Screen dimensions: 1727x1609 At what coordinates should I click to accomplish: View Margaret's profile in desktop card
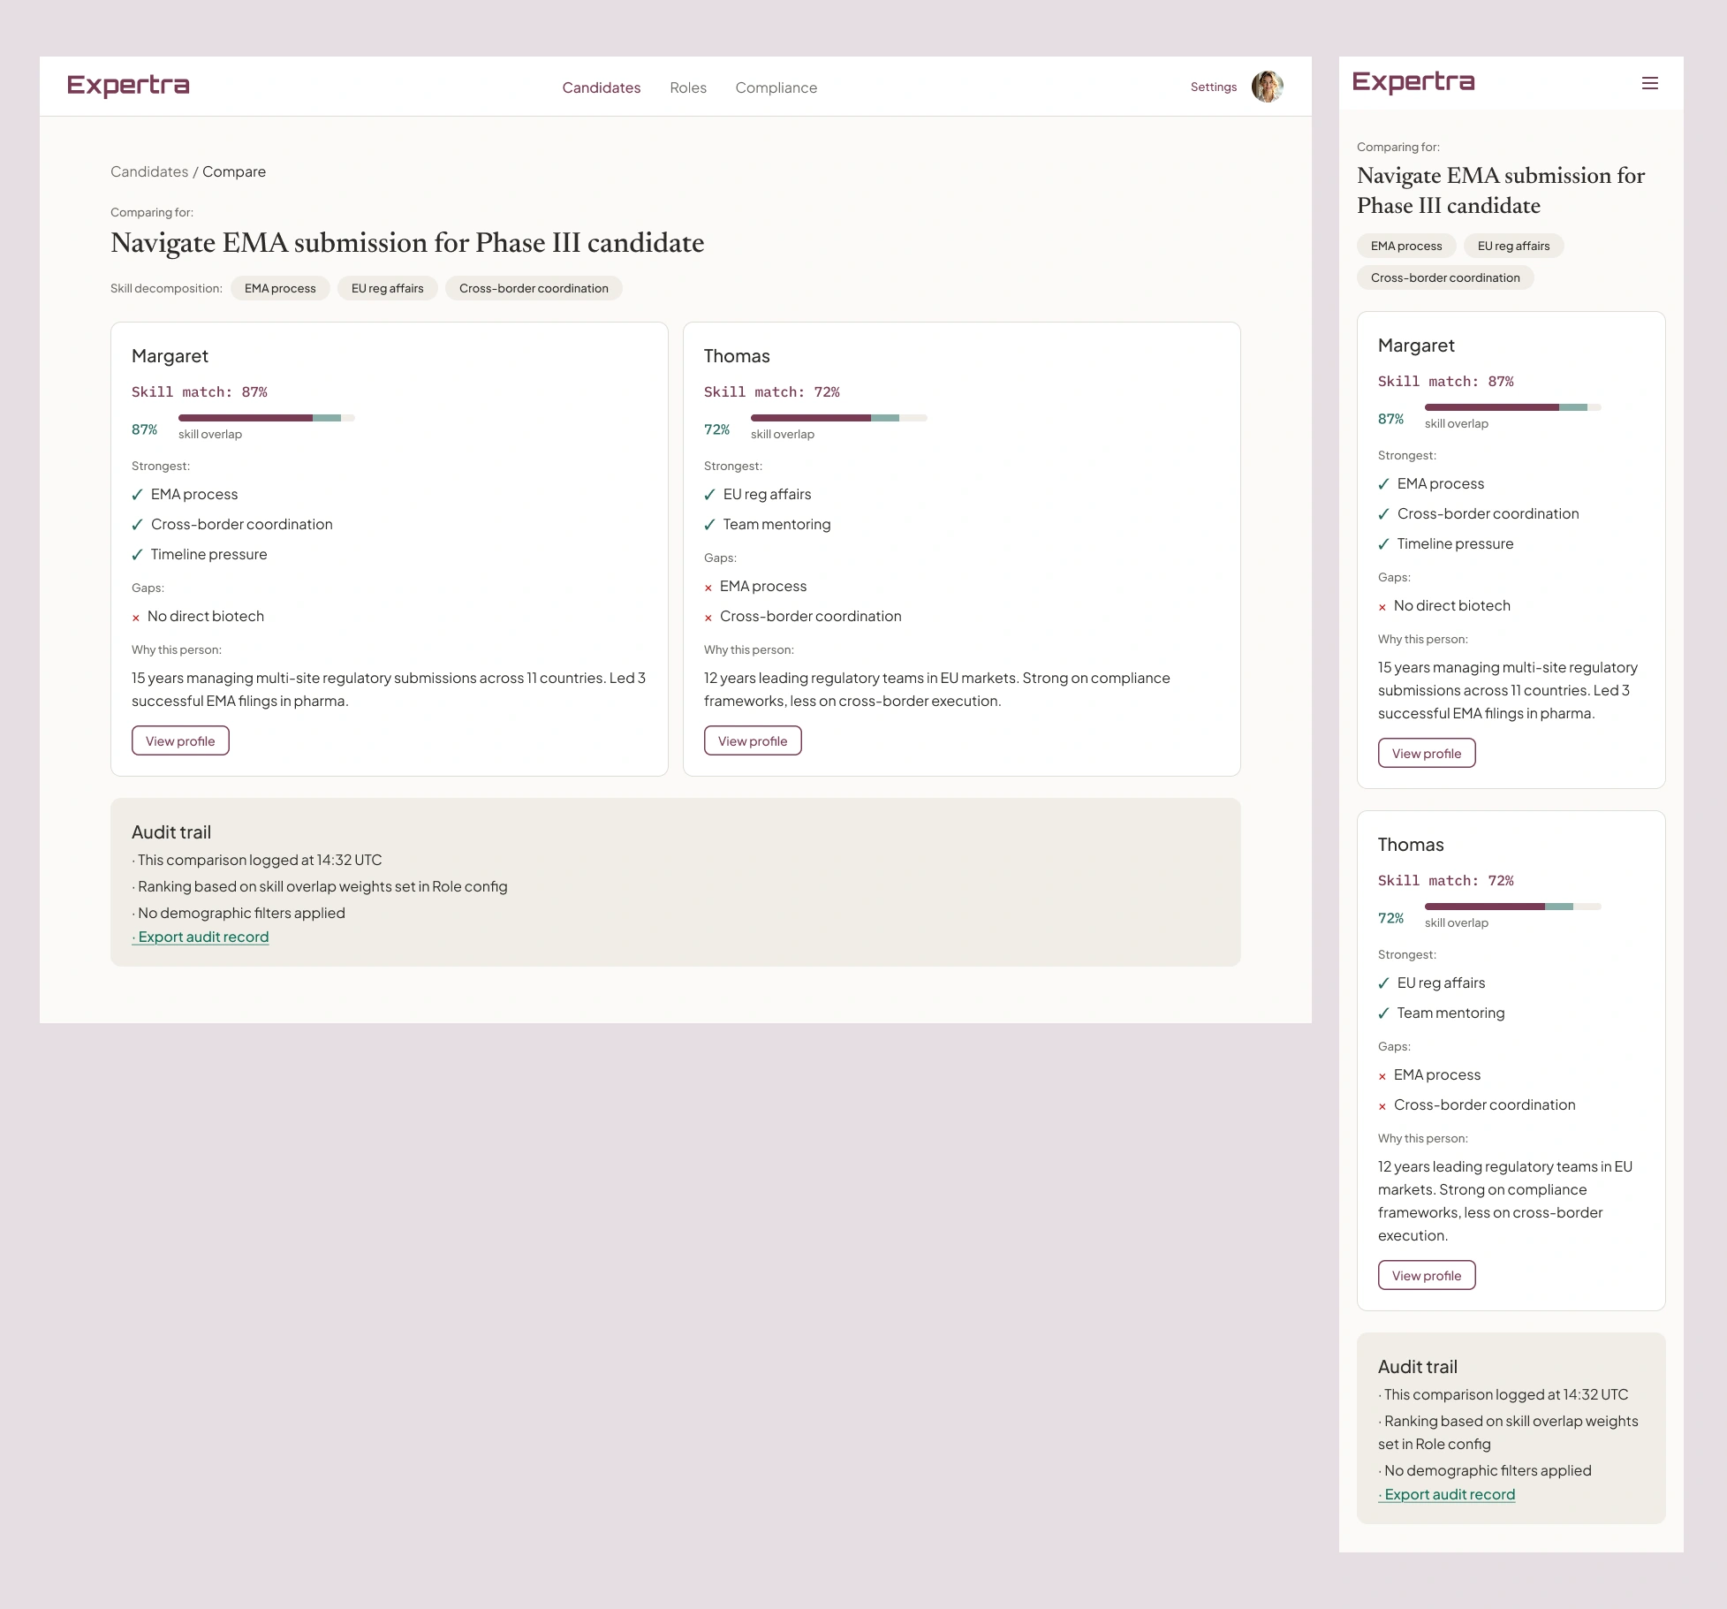[x=180, y=740]
